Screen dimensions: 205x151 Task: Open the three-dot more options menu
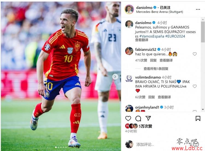click(198, 9)
